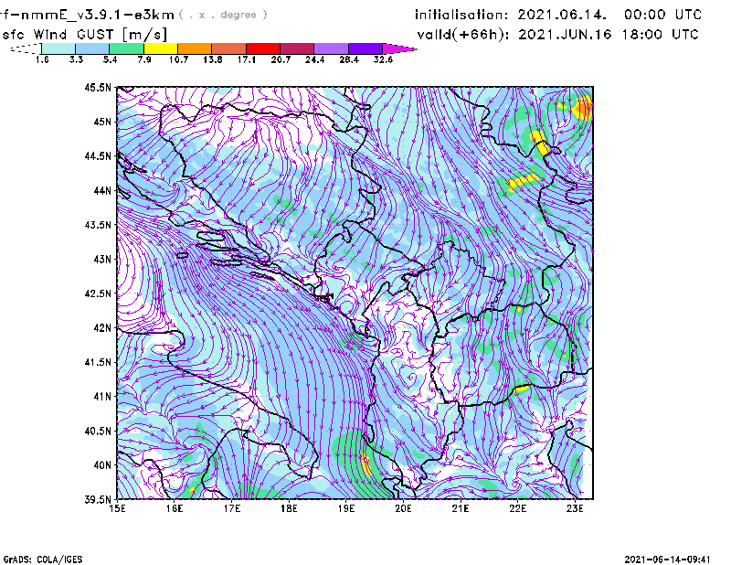Viewport: 731px width, 565px height.
Task: Click the green 5.4–7.9 legend swatch
Action: 126,48
